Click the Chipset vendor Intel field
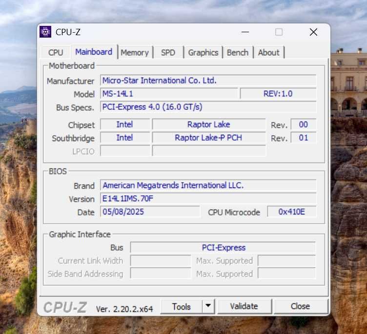367x334 pixels. (125, 125)
